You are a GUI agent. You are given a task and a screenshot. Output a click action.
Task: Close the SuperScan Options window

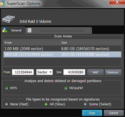pyautogui.click(x=117, y=2)
